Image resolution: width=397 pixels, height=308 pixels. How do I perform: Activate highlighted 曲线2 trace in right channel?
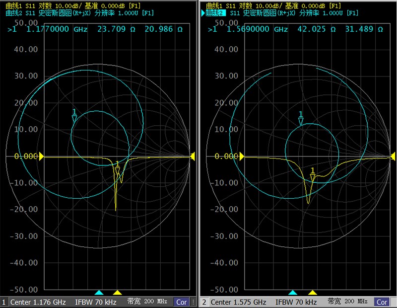pos(214,13)
